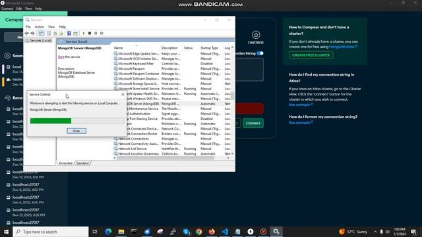
Task: Stop Service with square toolbar icon
Action: coord(90,34)
